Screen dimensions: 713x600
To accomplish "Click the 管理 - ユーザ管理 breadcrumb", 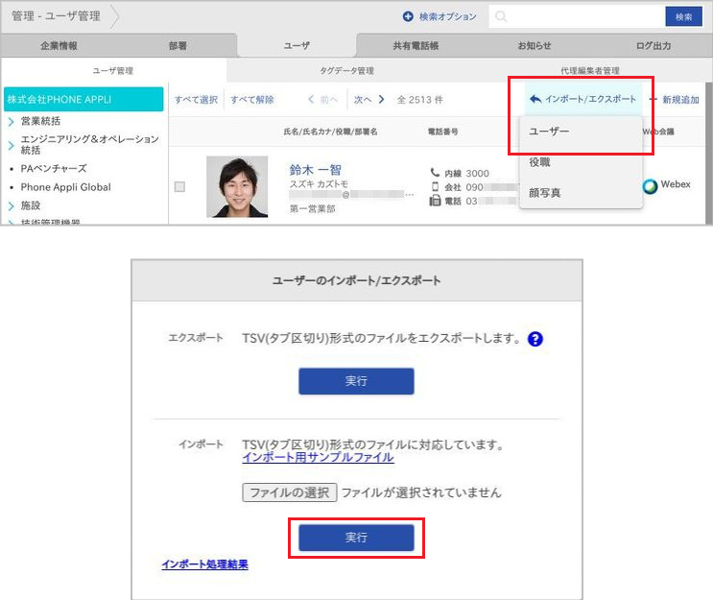I will point(56,16).
